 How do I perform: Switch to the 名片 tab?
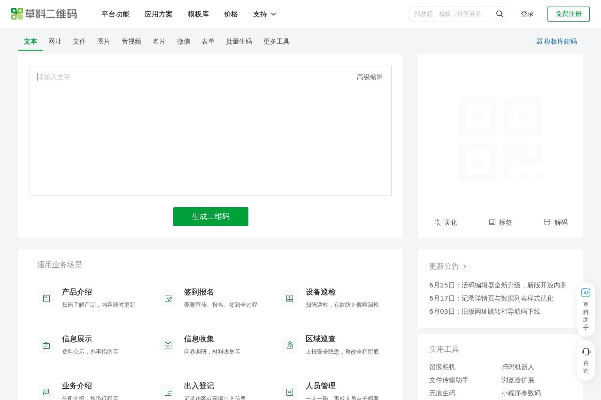tap(159, 41)
